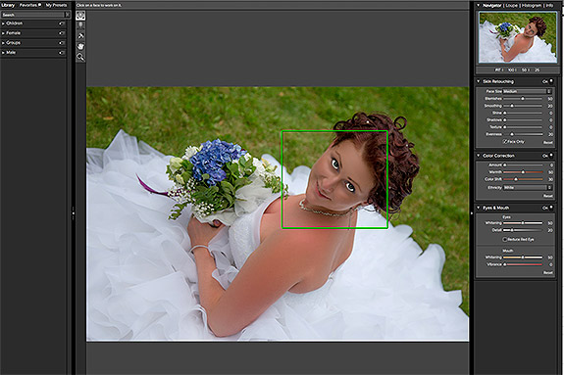Set navigator zoom to 50
564x375 pixels.
pyautogui.click(x=524, y=70)
